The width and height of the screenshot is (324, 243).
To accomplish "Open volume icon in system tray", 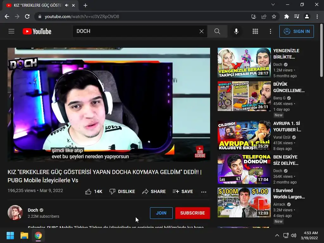I will 293,235.
